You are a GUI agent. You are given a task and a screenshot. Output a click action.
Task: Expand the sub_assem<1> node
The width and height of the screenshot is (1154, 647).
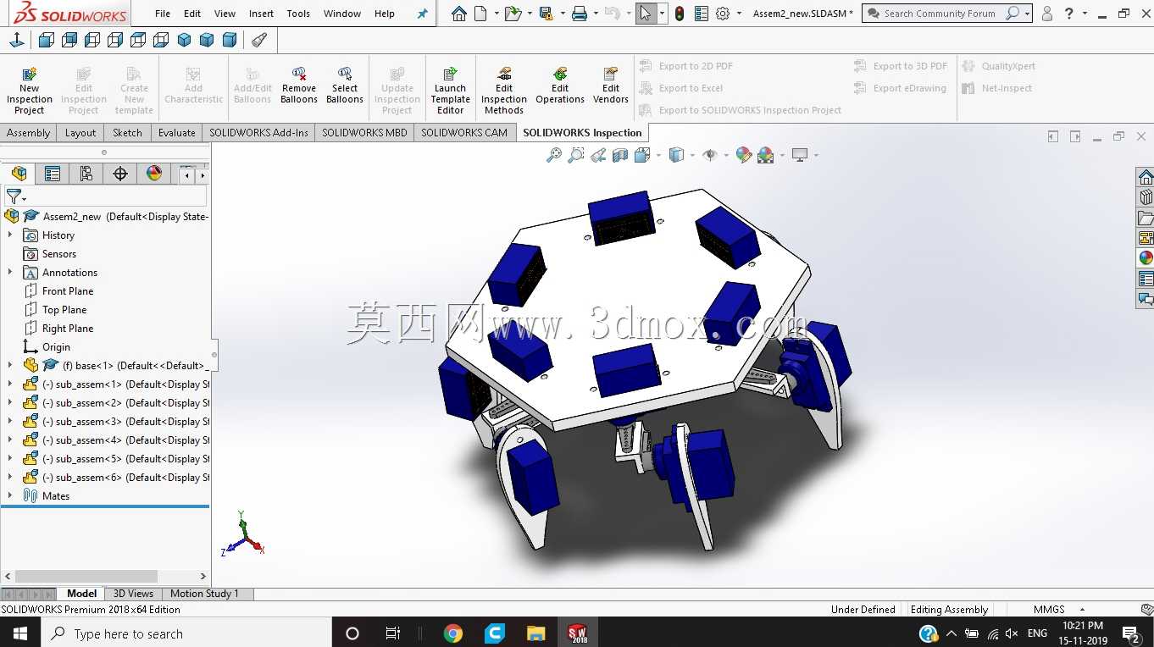(x=10, y=384)
